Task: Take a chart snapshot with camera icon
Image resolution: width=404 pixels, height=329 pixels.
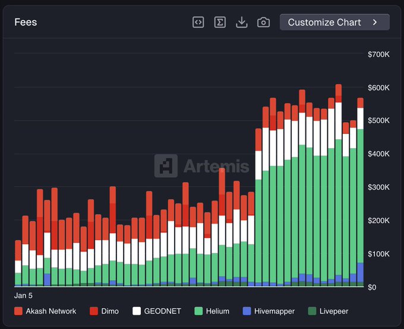Action: pos(263,22)
